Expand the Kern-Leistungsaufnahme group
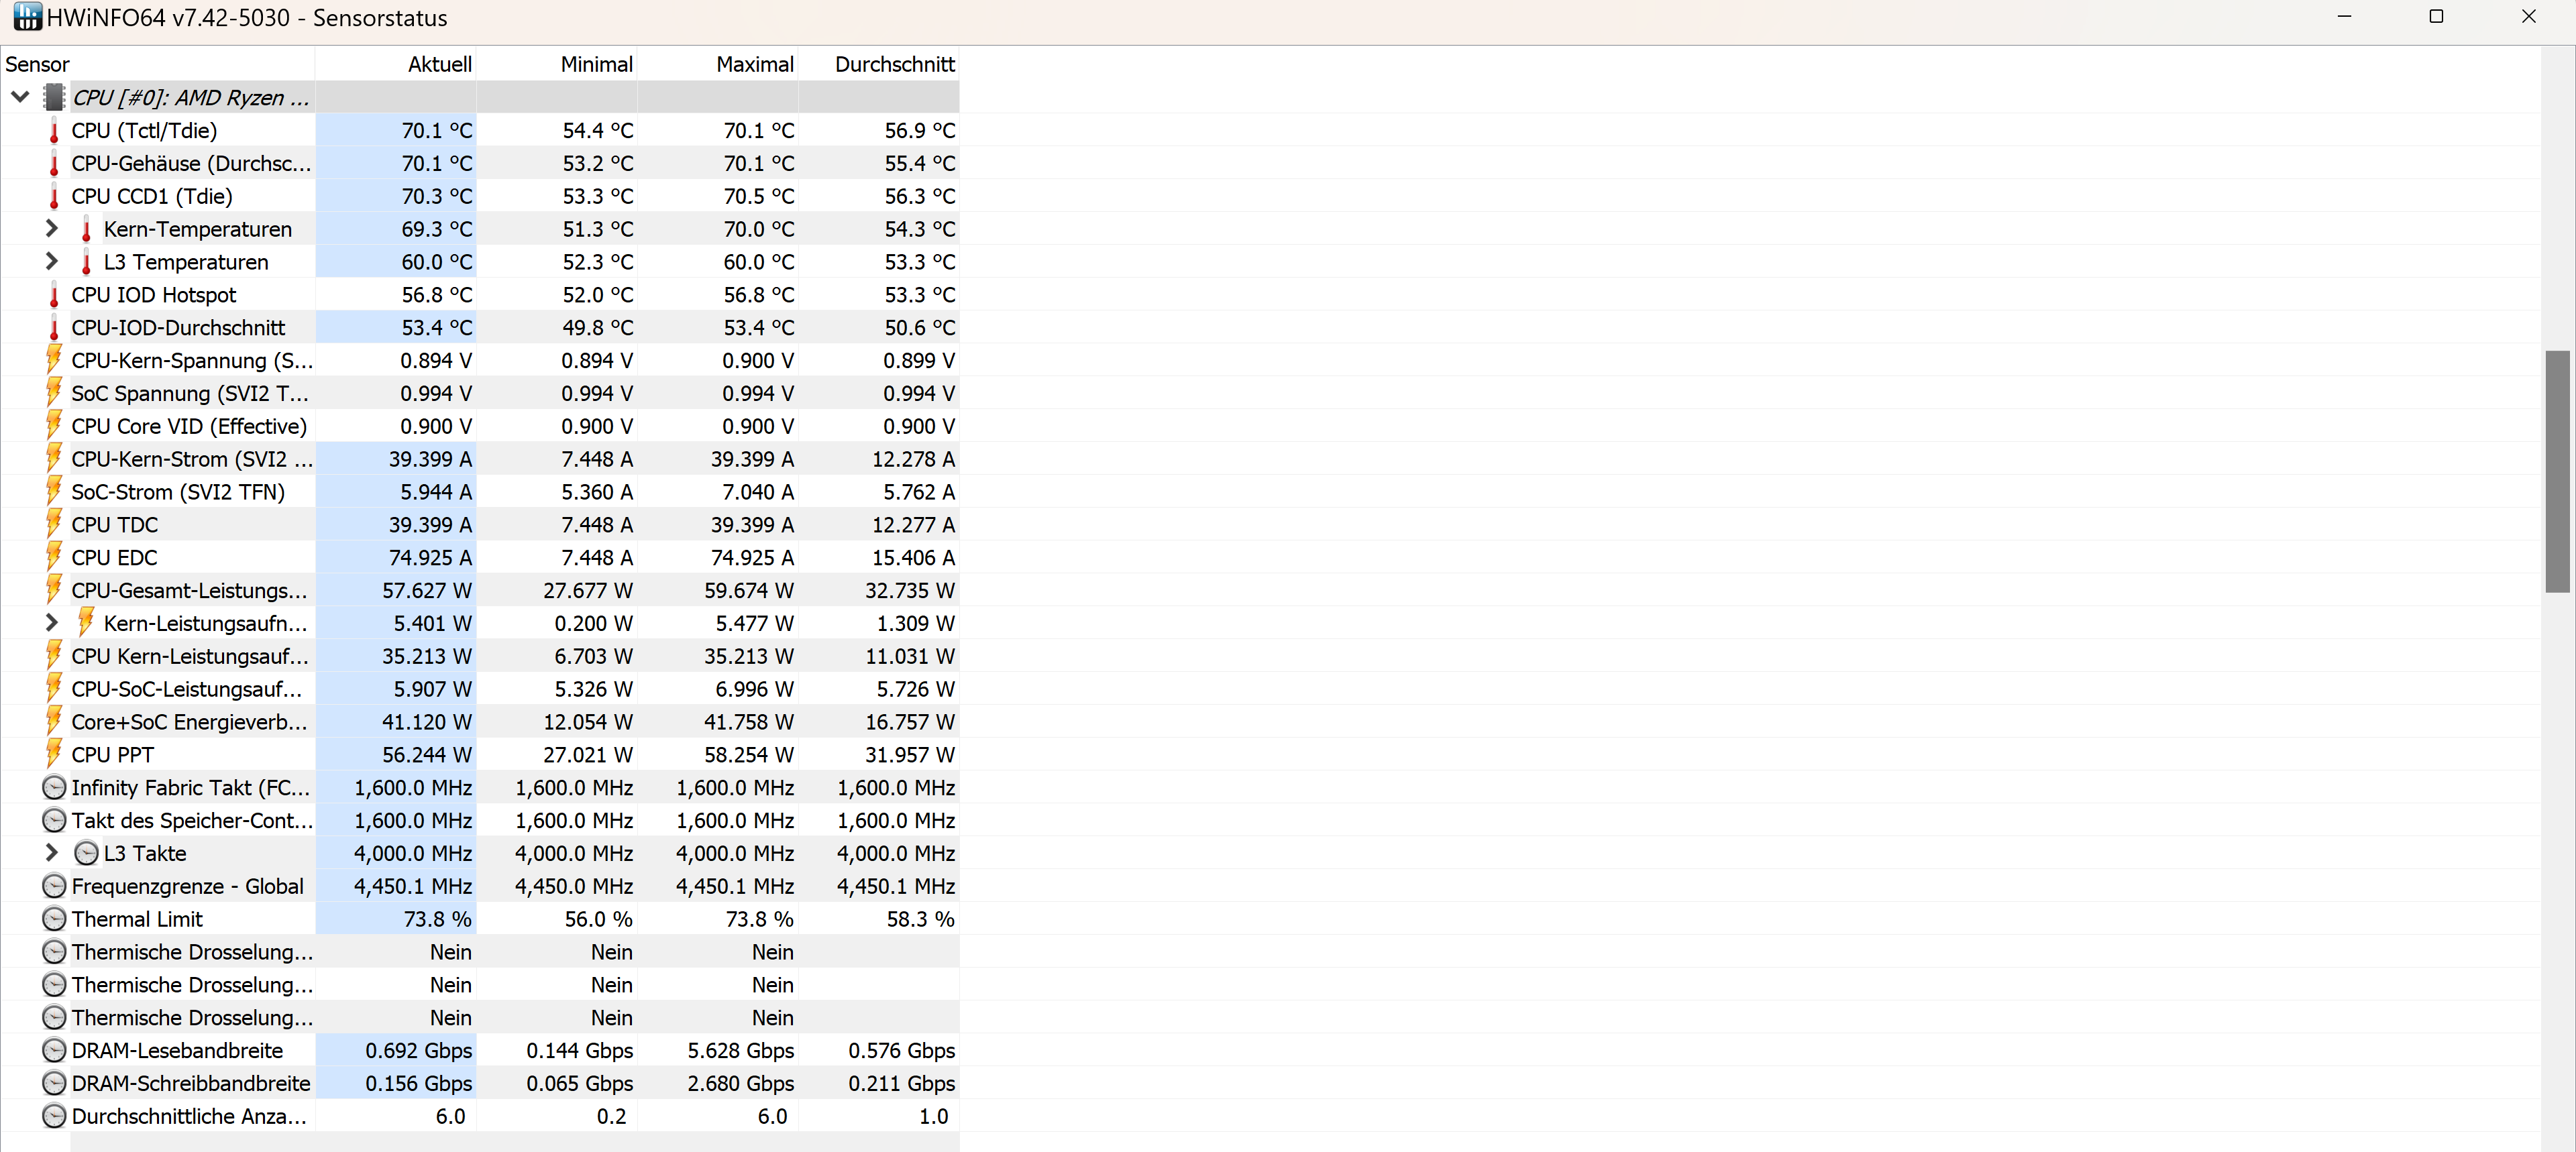 tap(51, 622)
